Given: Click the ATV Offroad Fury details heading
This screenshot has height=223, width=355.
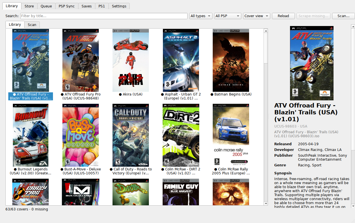Looking at the screenshot, I should pos(306,112).
